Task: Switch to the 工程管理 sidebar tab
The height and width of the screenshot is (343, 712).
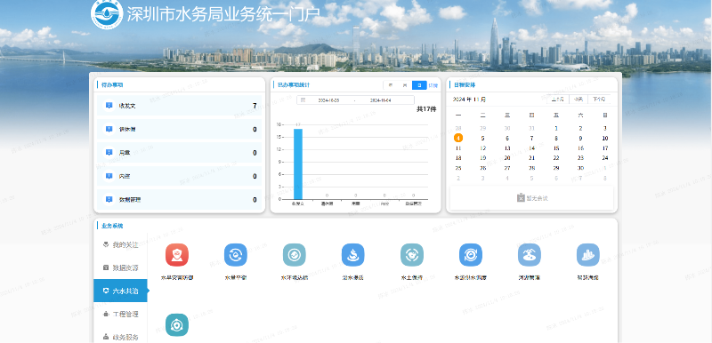Action: (x=120, y=314)
